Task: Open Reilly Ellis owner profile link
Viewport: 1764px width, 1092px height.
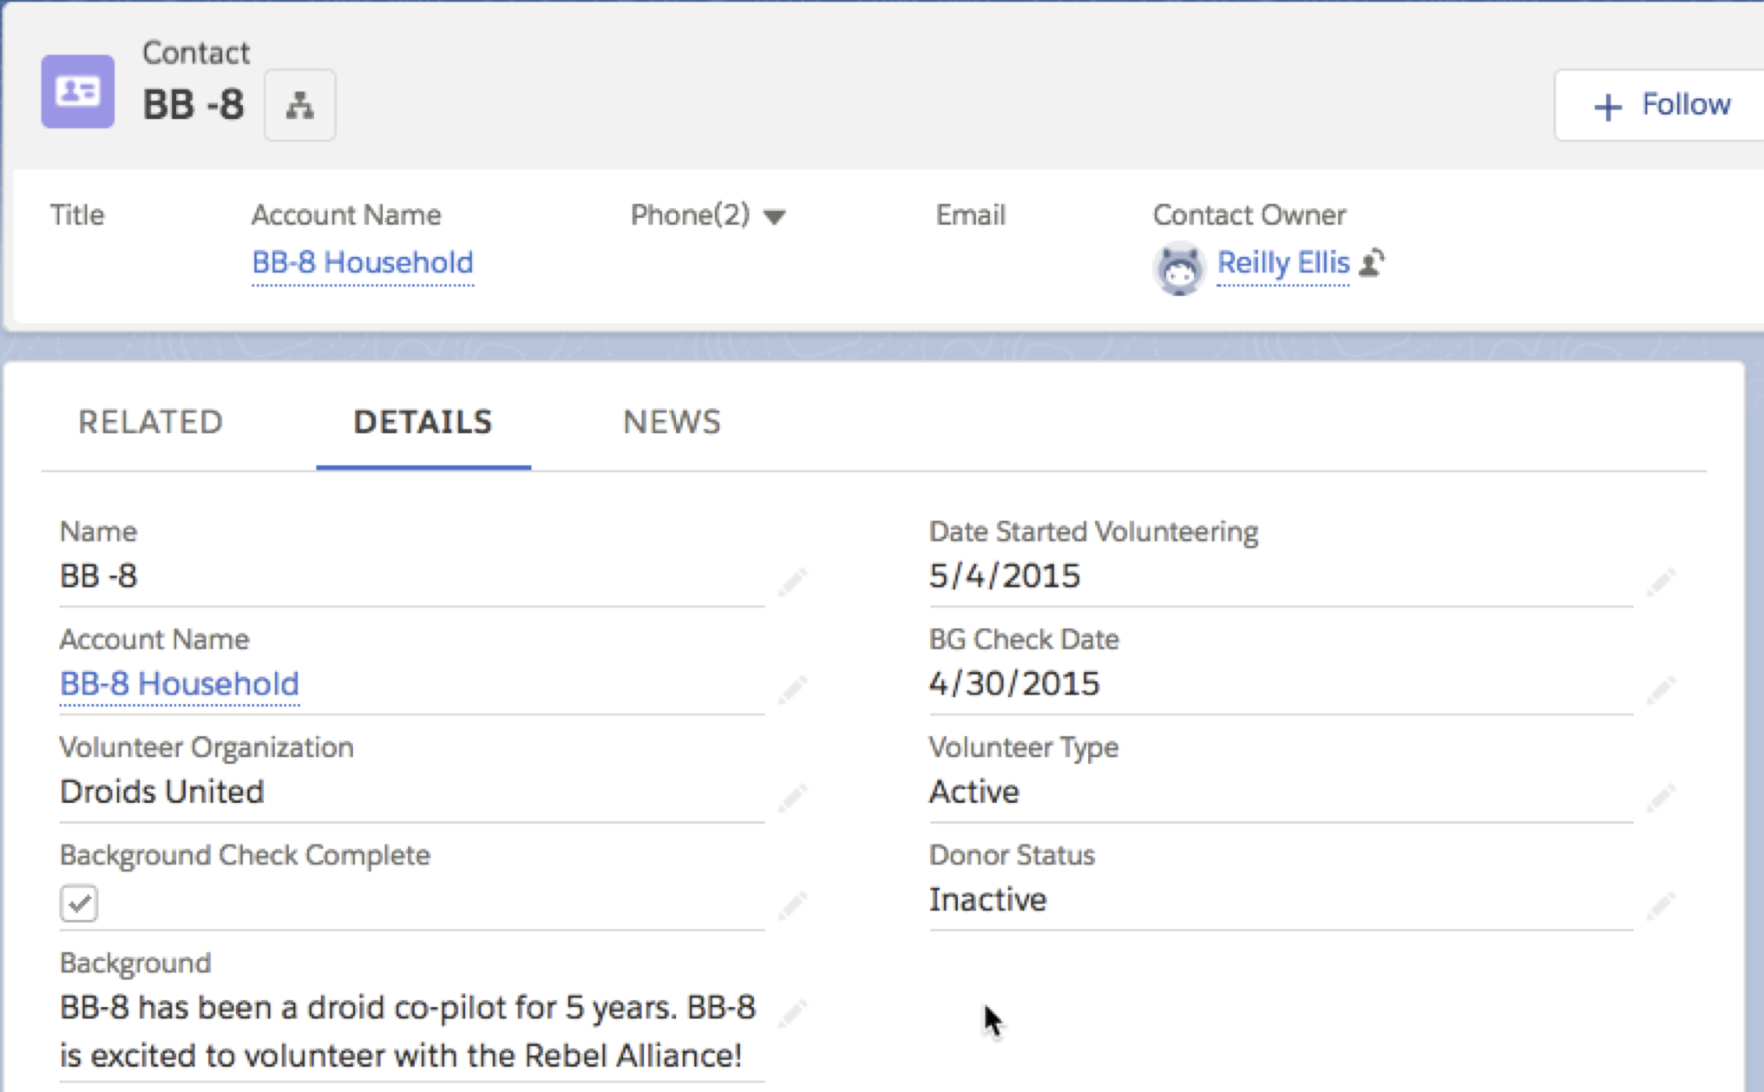Action: (1282, 262)
